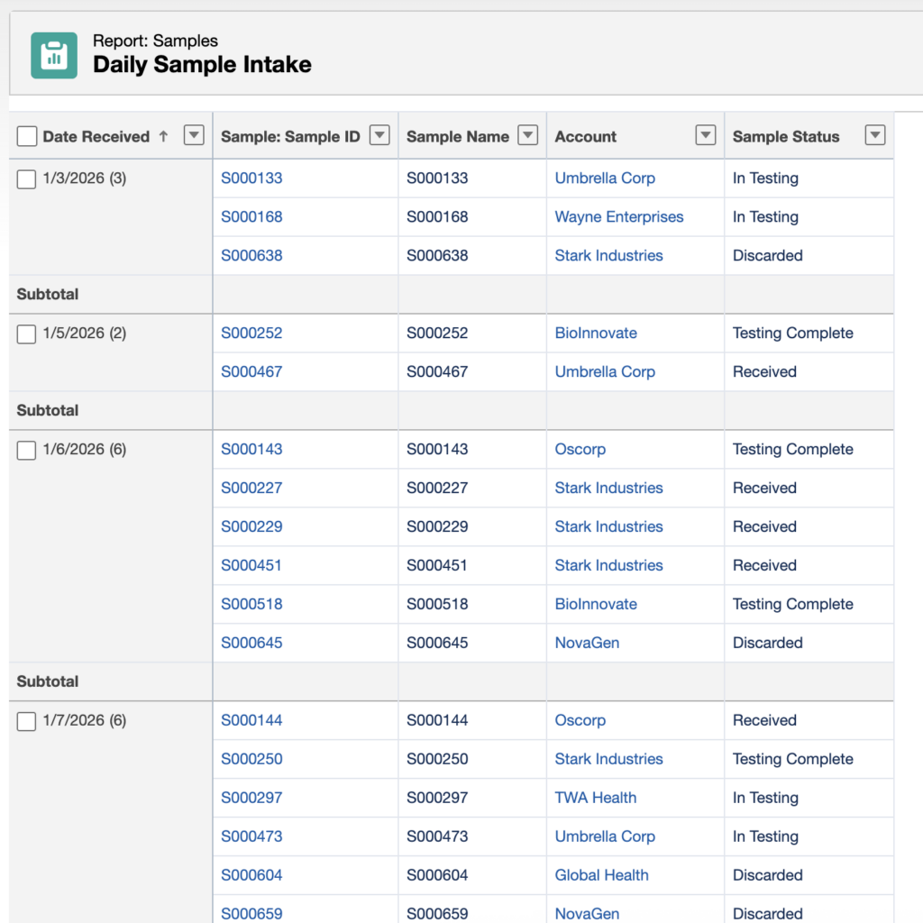Open the Sample: Sample ID column dropdown
The image size is (923, 923).
click(379, 135)
